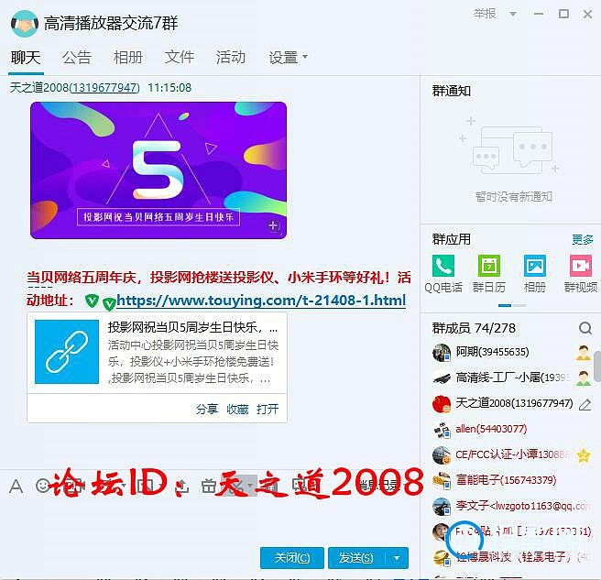Click the 举报 report button

tap(485, 14)
